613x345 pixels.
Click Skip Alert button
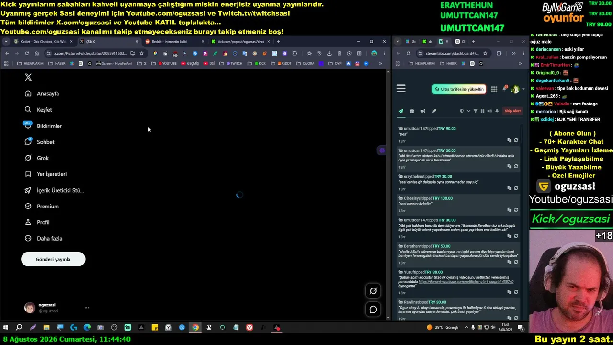click(512, 111)
